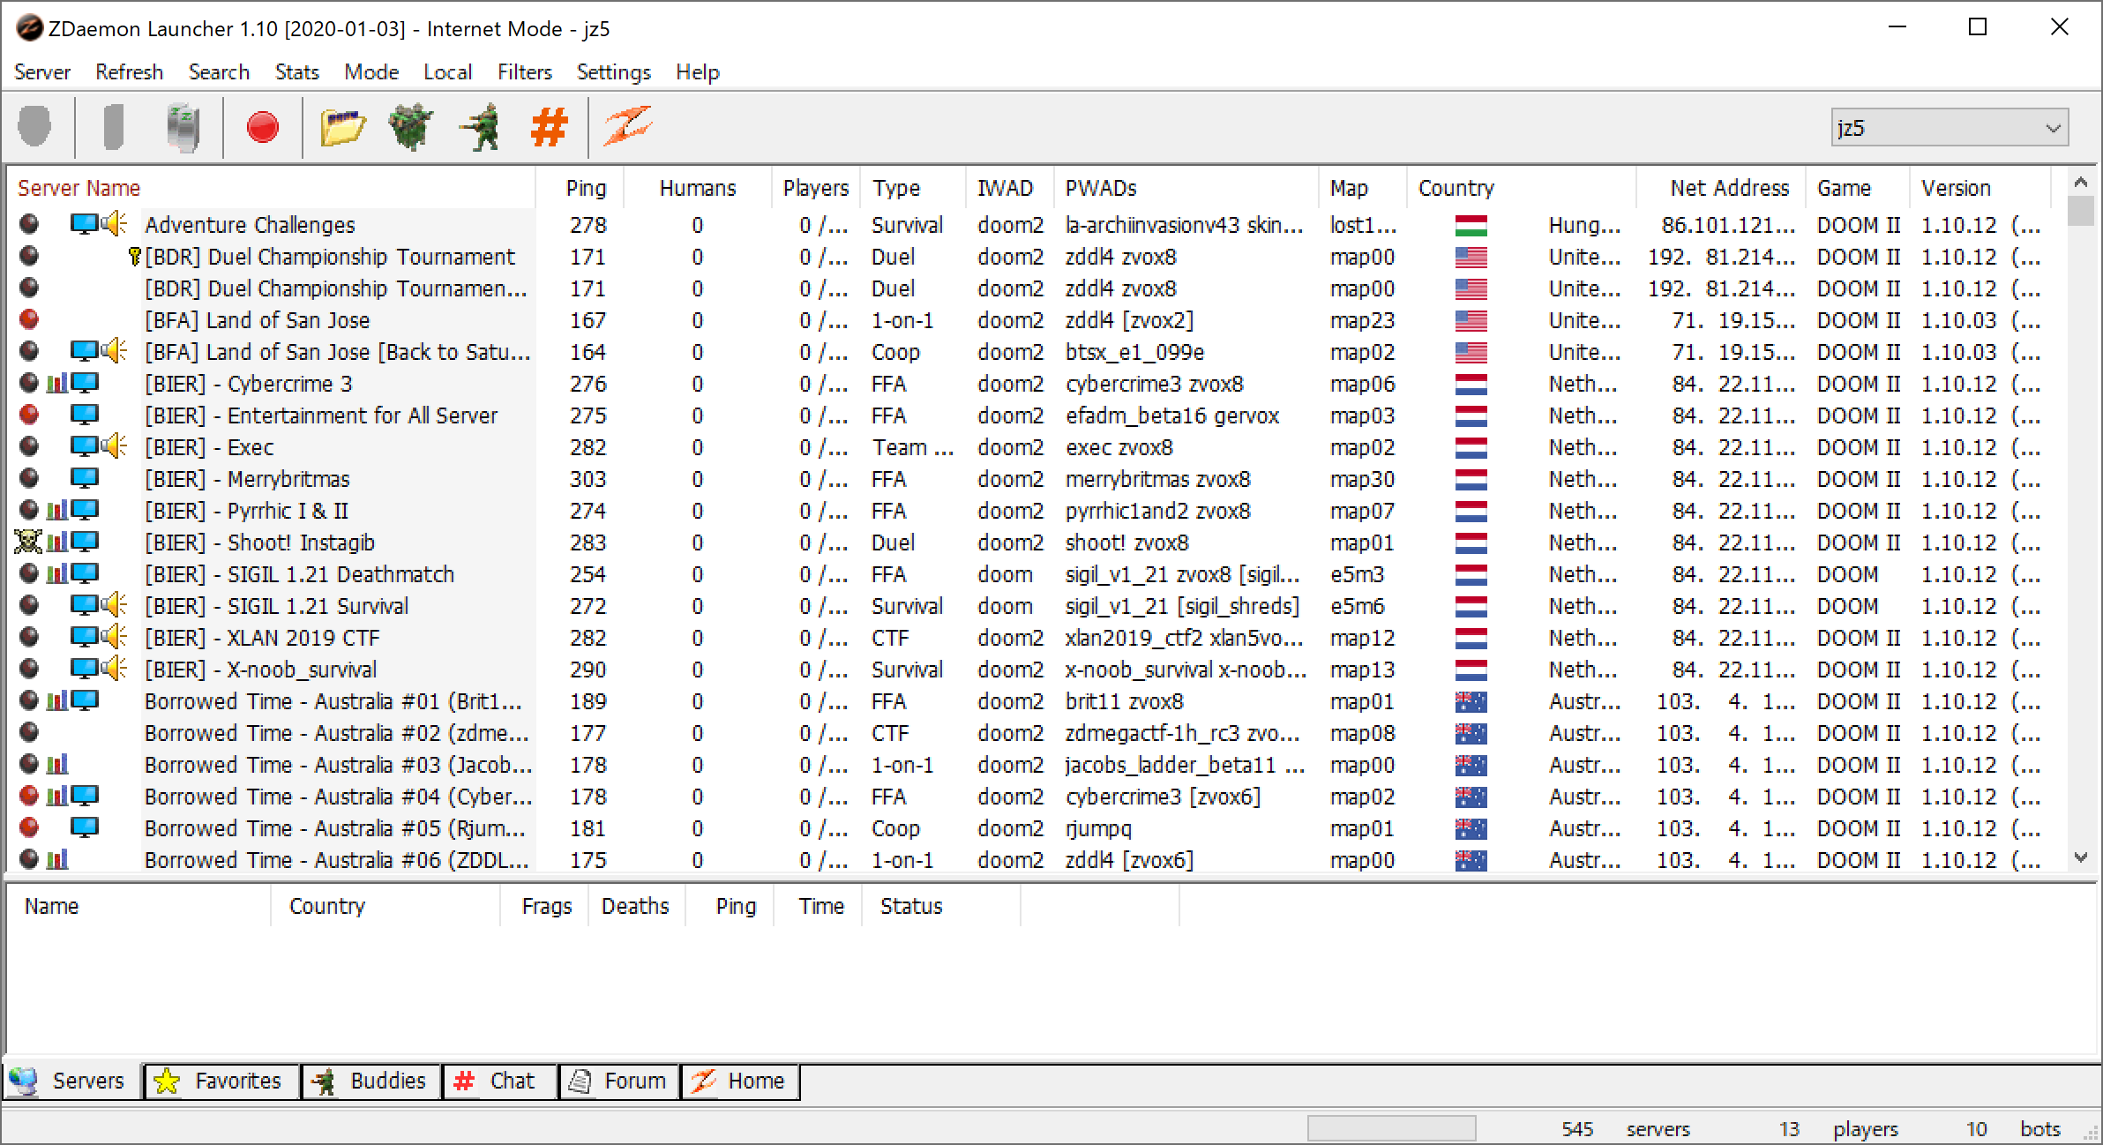Click the single marine toolbar icon

pos(480,128)
